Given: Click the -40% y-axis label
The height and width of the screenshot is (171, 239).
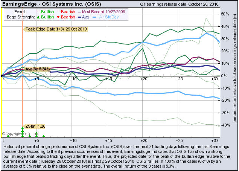Looking at the screenshot, I should tap(225, 125).
